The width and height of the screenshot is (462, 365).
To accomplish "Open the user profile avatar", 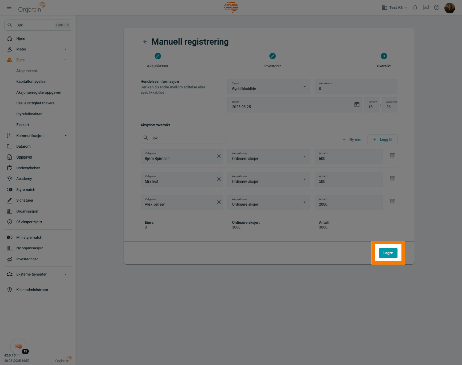I will [x=450, y=8].
